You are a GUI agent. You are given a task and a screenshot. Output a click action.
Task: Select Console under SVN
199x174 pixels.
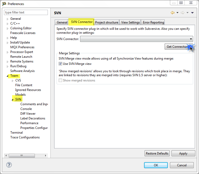[x=26, y=109]
